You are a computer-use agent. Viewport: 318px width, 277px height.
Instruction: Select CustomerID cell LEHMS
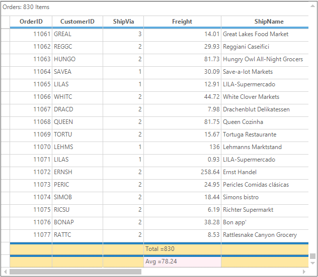(77, 148)
